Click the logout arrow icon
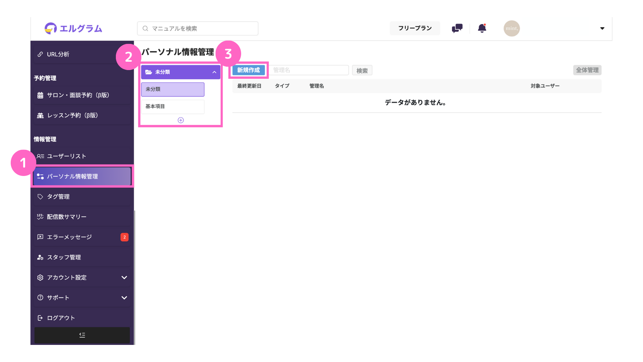The image size is (643, 362). tap(40, 318)
